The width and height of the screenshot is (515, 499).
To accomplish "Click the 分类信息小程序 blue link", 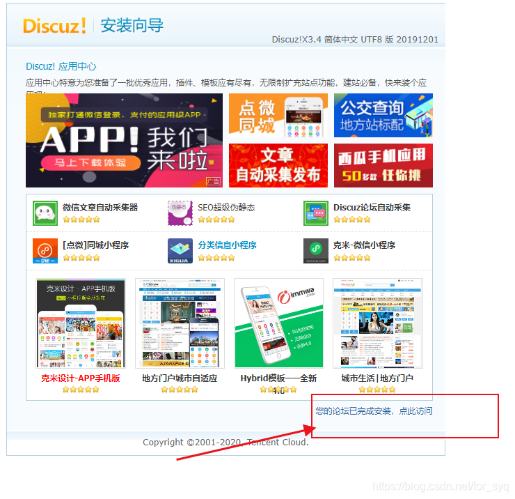I will 227,245.
